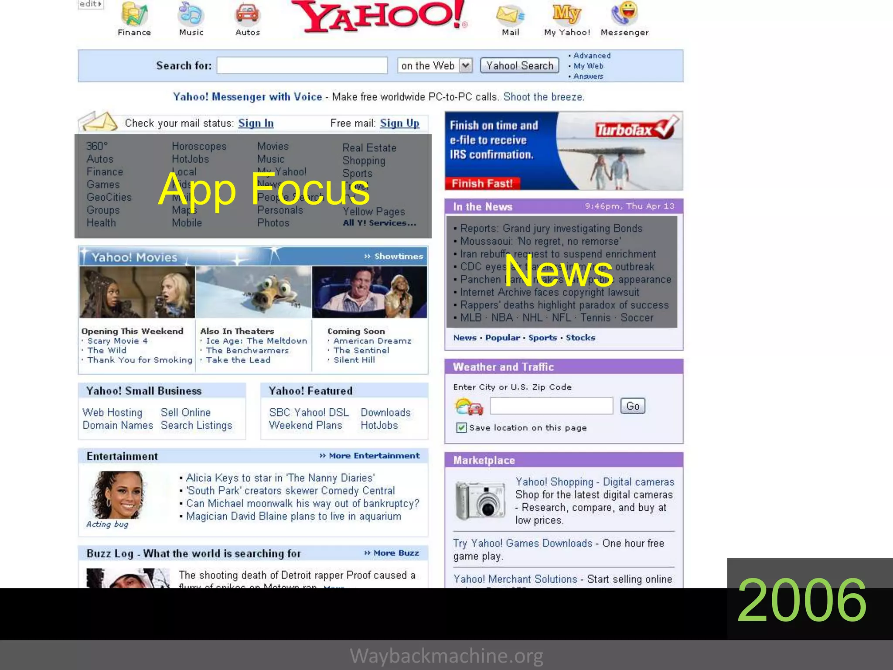Open the GeoCities link
Viewport: 893px width, 670px height.
(x=109, y=197)
